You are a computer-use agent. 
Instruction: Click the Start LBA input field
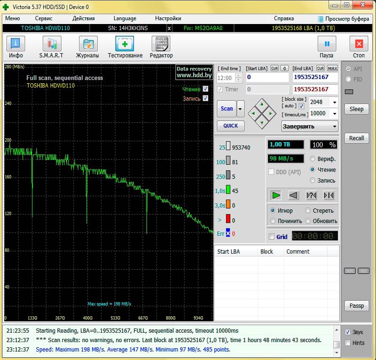[x=266, y=77]
